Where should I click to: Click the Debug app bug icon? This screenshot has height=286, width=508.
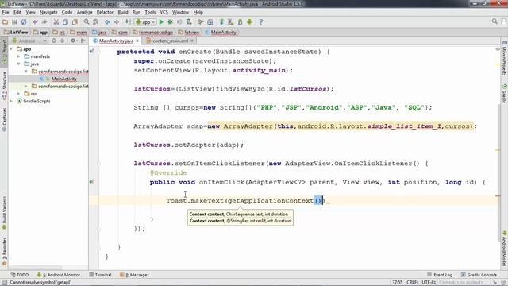(171, 22)
